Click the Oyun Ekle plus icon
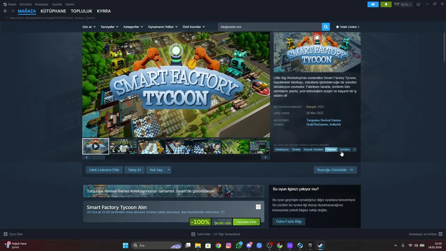Screen dimensions: 446x251 (5, 234)
